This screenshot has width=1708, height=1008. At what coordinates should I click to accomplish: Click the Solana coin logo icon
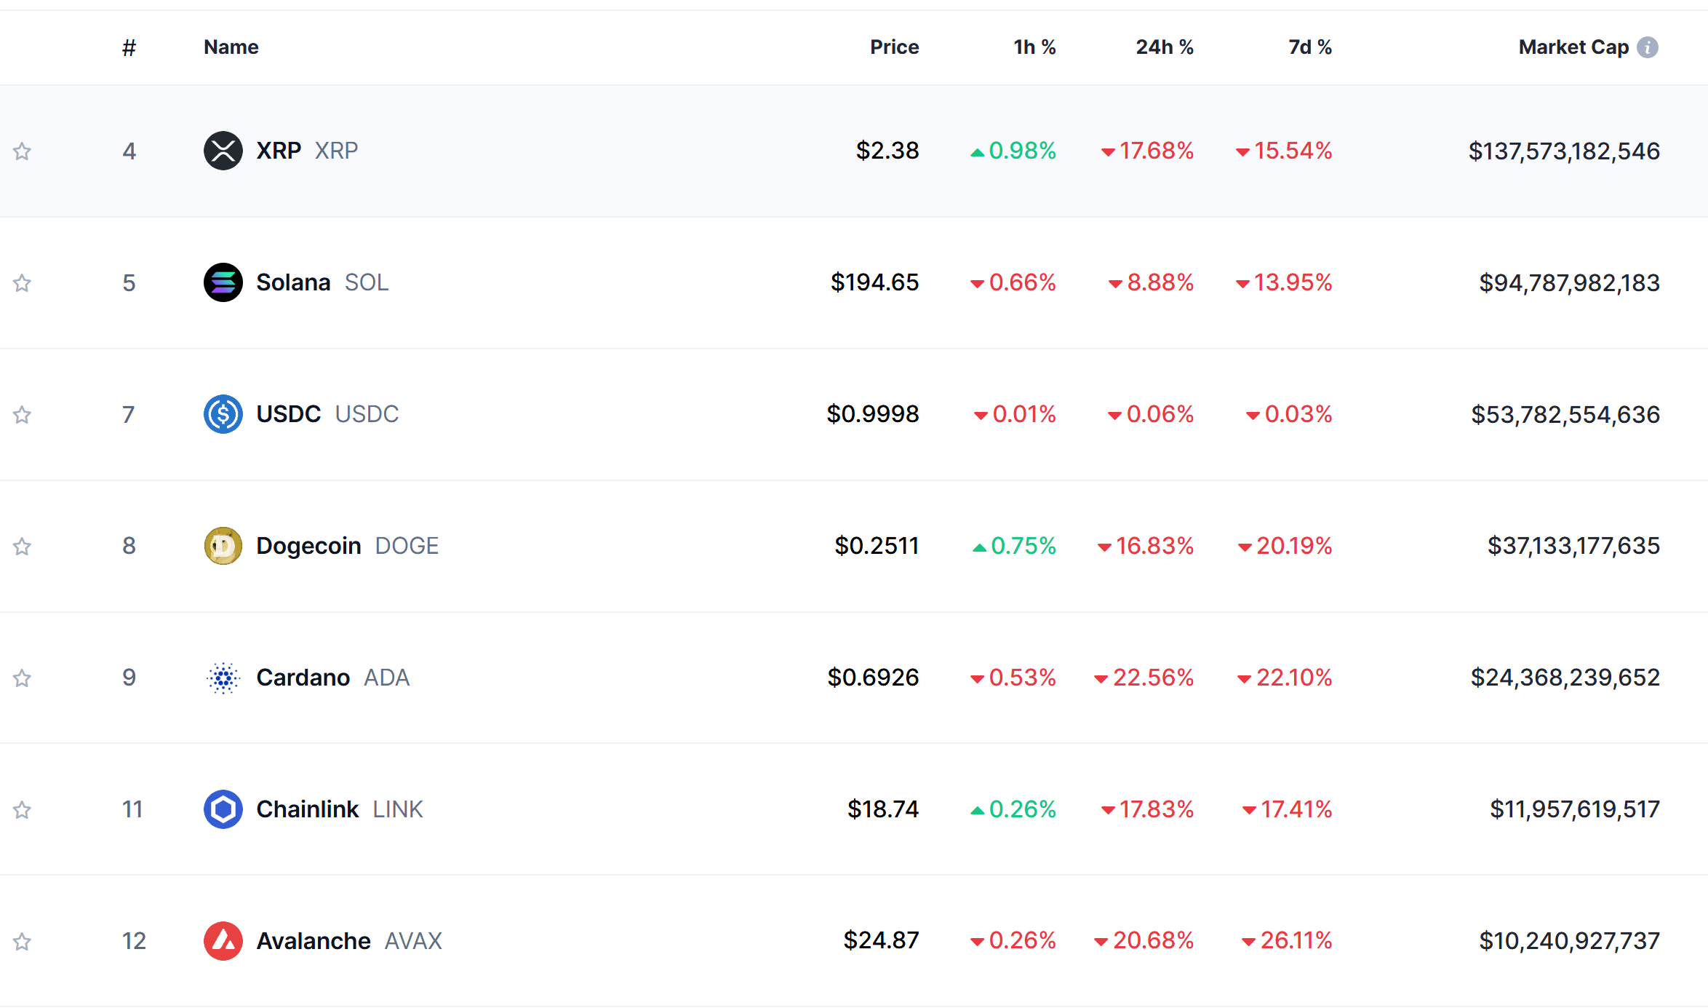223,282
